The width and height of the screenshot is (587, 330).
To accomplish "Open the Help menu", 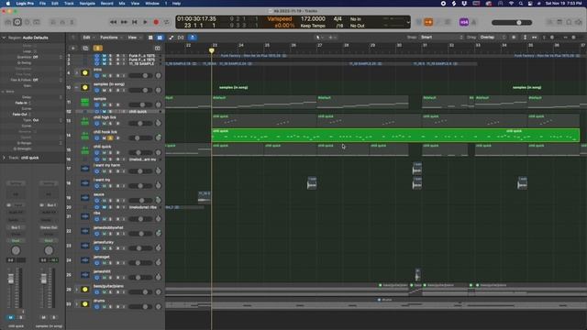I will [176, 4].
